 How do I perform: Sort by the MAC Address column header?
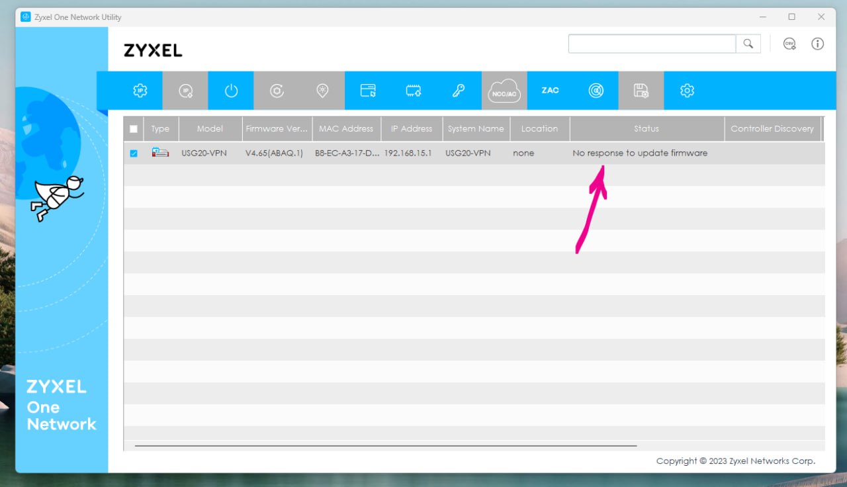[x=346, y=129]
